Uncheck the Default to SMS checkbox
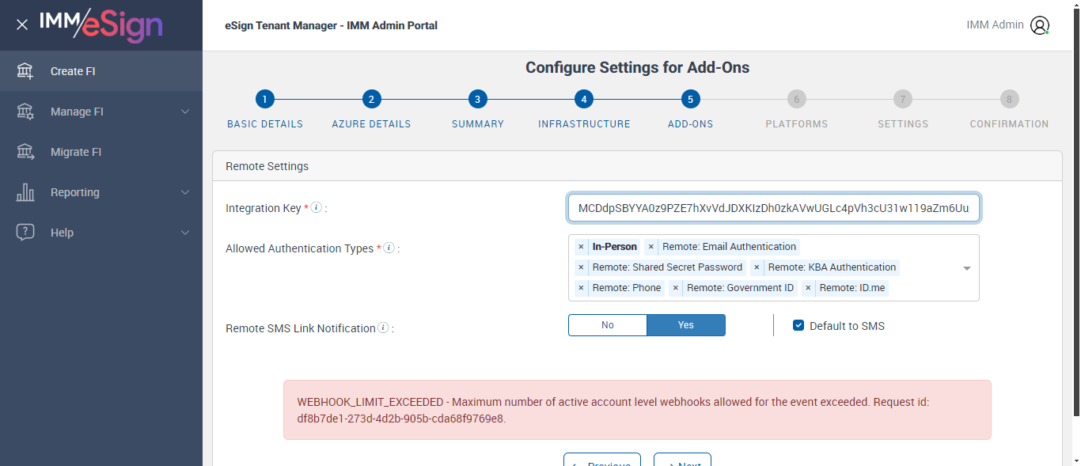The height and width of the screenshot is (466, 1081). tap(798, 325)
